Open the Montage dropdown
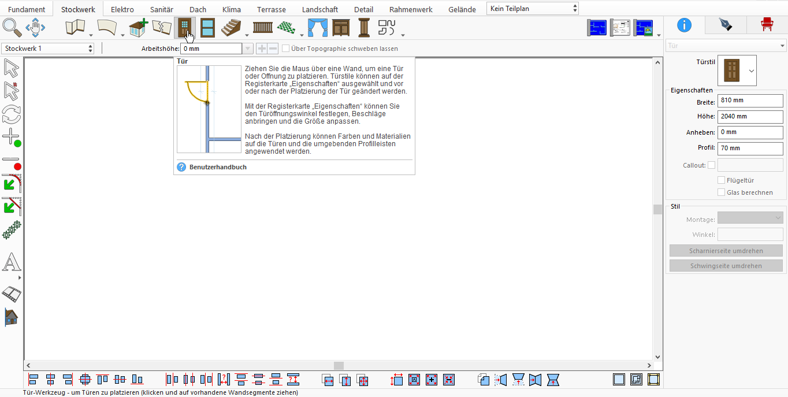The image size is (788, 397). coord(750,217)
